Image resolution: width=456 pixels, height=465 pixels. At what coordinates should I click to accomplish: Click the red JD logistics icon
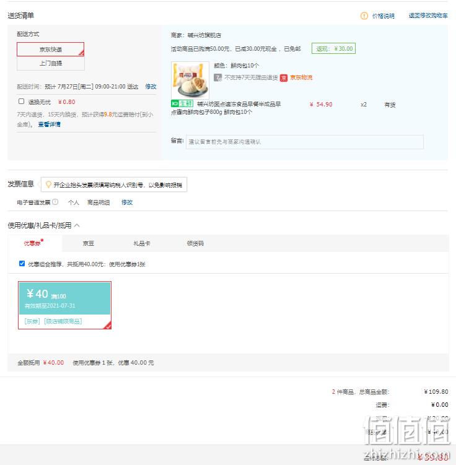[x=284, y=77]
